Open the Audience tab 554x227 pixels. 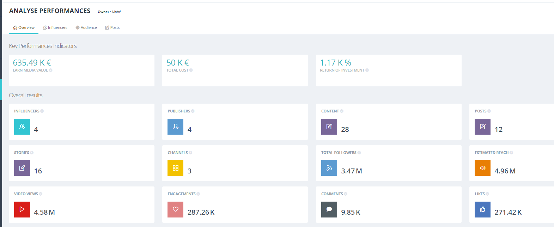[x=86, y=27]
